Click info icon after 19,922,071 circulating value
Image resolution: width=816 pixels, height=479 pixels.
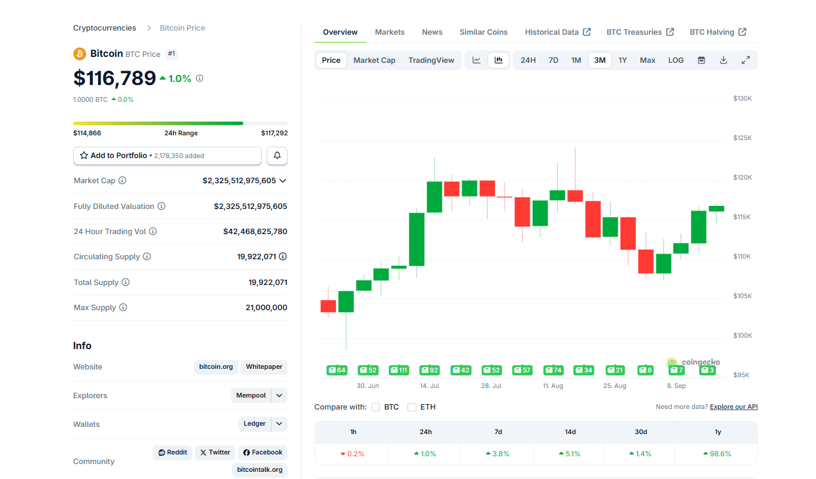pos(283,257)
